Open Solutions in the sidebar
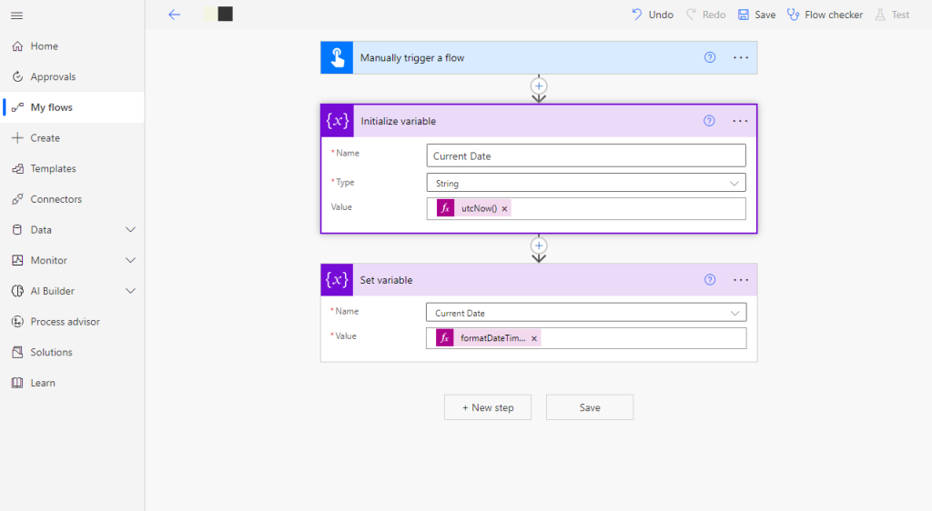This screenshot has width=932, height=511. pyautogui.click(x=72, y=353)
